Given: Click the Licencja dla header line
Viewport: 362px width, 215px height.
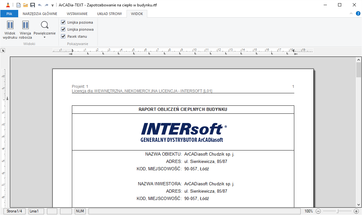Looking at the screenshot, I should pyautogui.click(x=142, y=91).
